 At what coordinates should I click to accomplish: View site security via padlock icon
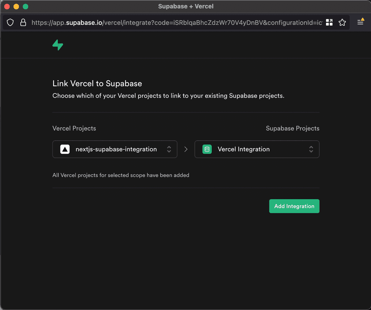click(x=23, y=23)
